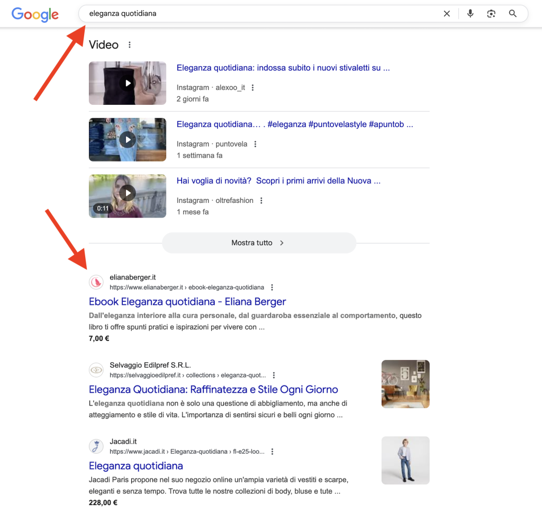Open more options for elianaberger.it result
The width and height of the screenshot is (542, 513).
272,287
